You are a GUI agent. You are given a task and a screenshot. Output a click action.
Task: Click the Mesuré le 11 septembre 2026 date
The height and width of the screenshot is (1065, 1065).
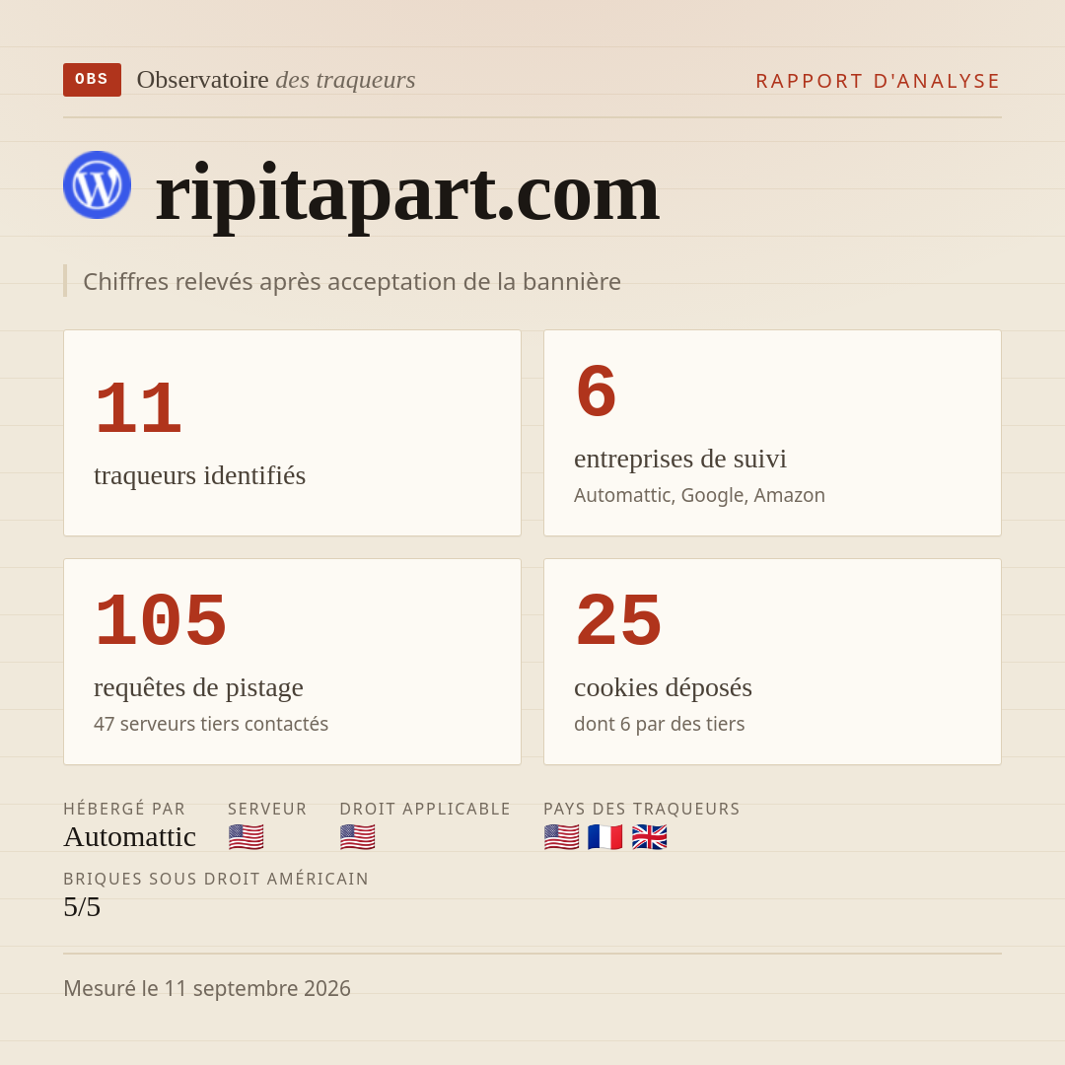coord(207,988)
